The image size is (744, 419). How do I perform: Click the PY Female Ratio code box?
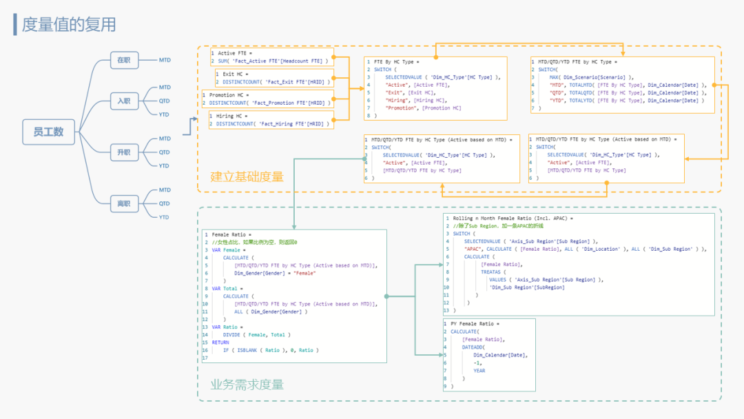(x=488, y=354)
